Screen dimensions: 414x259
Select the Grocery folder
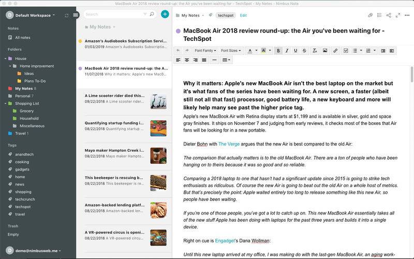click(26, 111)
